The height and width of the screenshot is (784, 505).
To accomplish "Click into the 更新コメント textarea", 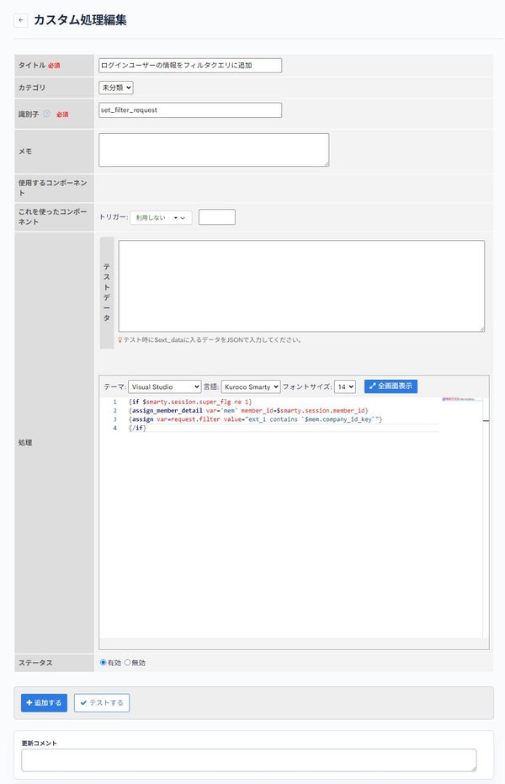I will 249,760.
